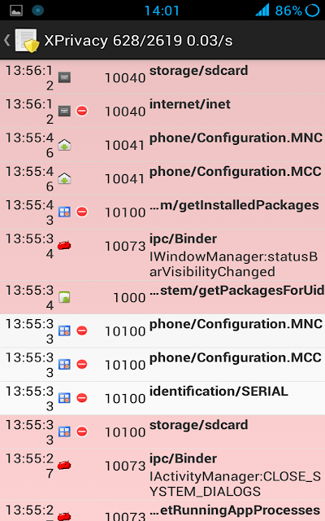Tap home app icon on Configuration.MNC 10041
This screenshot has width=325, height=521.
[x=64, y=145]
